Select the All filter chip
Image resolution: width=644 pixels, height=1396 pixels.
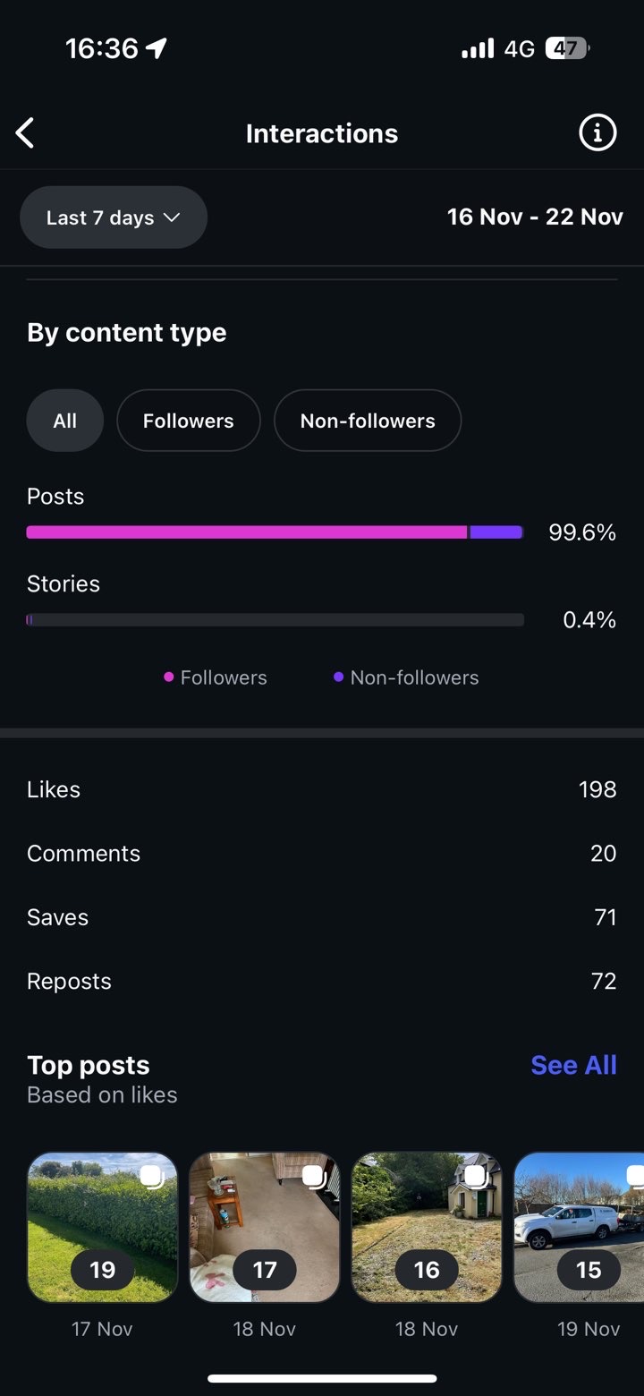pos(64,421)
